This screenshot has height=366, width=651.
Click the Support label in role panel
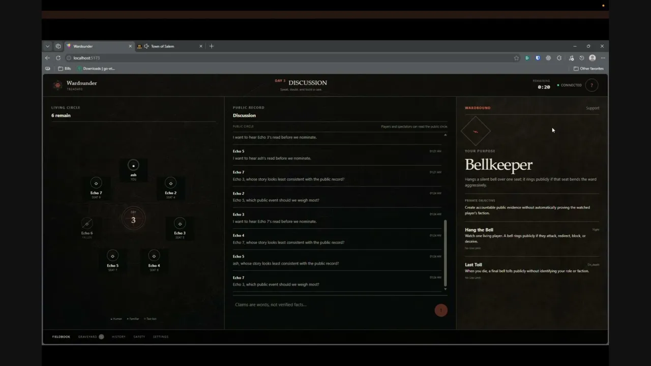(593, 108)
